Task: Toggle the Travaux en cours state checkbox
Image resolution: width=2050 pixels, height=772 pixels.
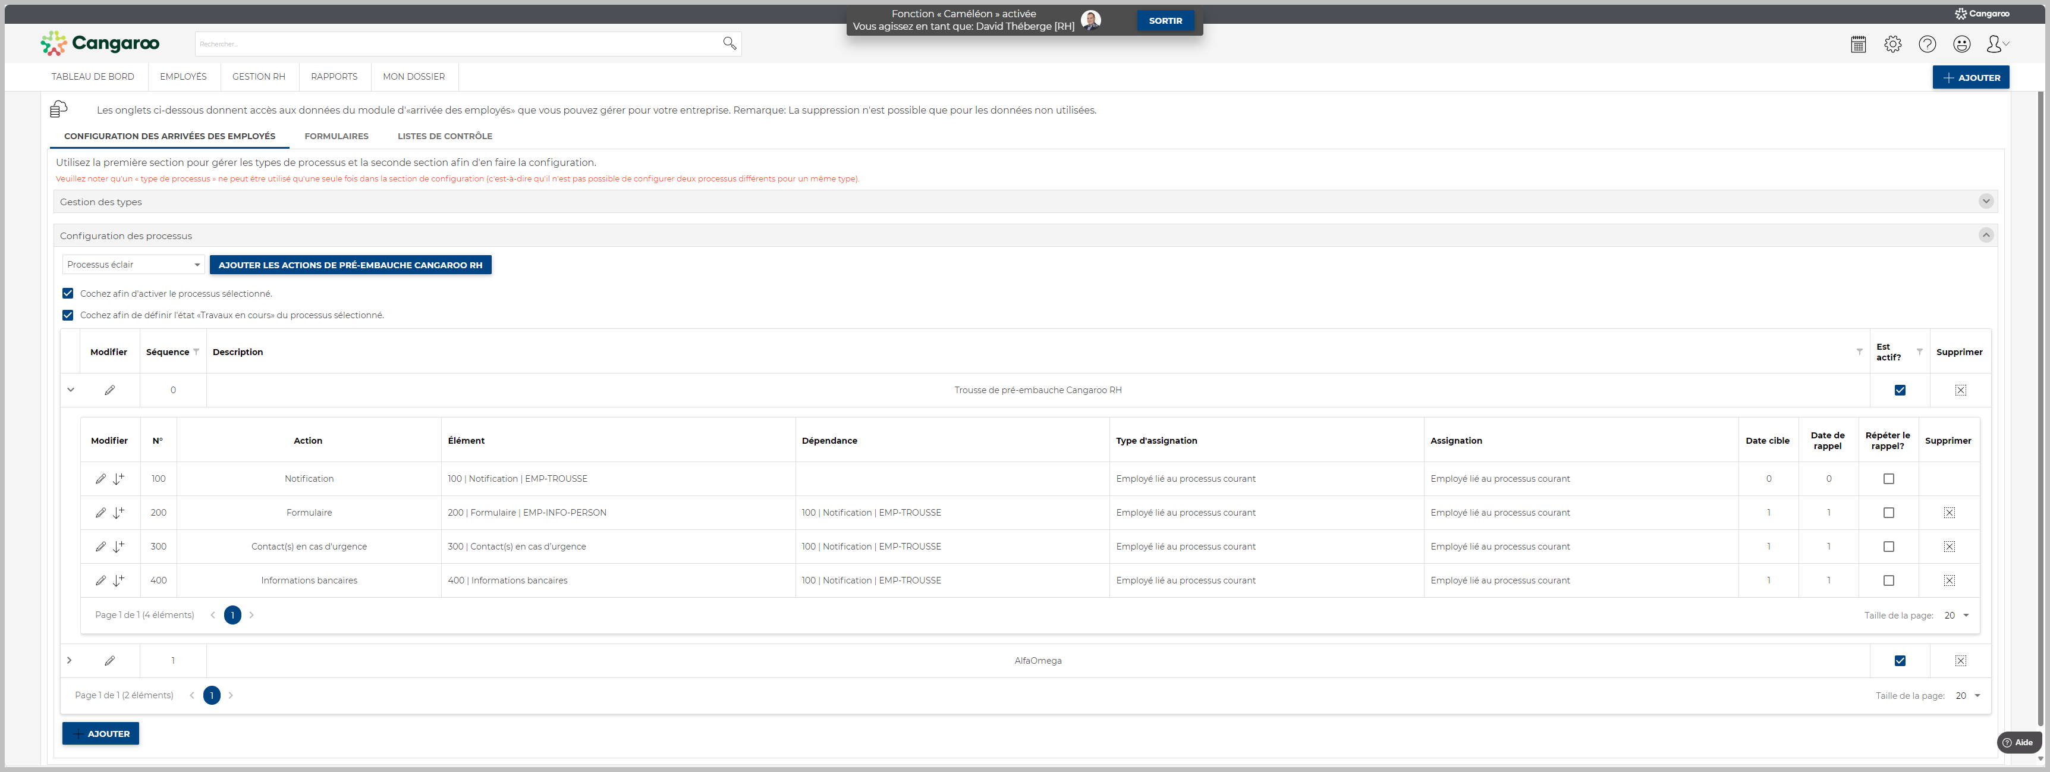Action: tap(68, 315)
